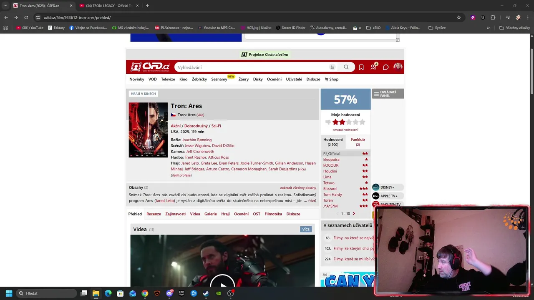This screenshot has width=534, height=300.
Task: Open user Tom Hardy's rating entry
Action: (332, 195)
